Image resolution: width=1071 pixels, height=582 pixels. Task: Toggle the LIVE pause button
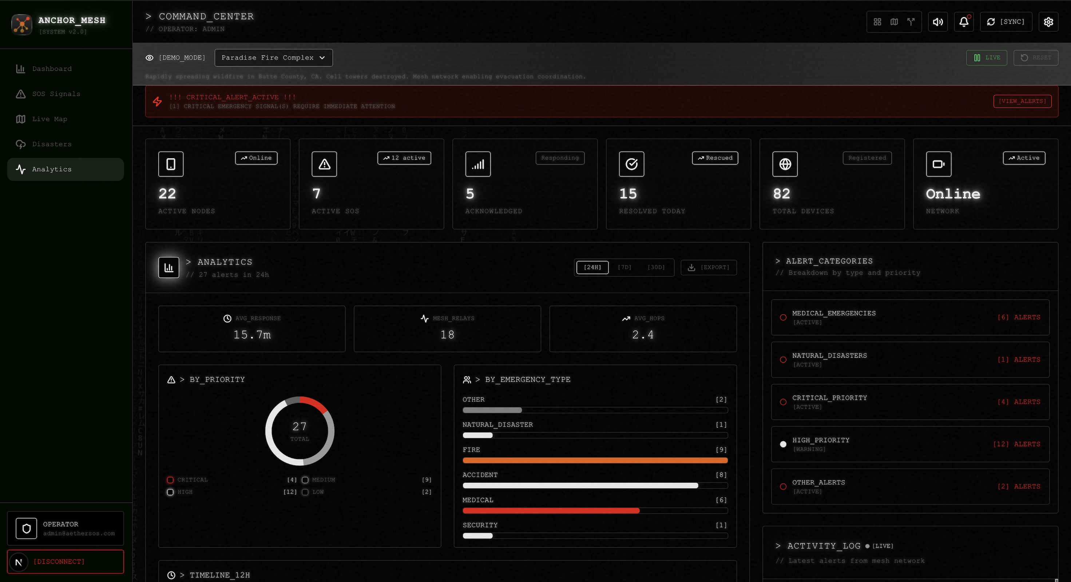(x=987, y=58)
